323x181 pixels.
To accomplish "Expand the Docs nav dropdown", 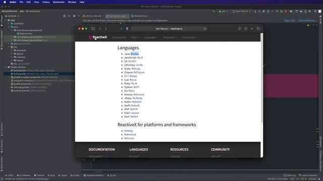I will [135, 37].
